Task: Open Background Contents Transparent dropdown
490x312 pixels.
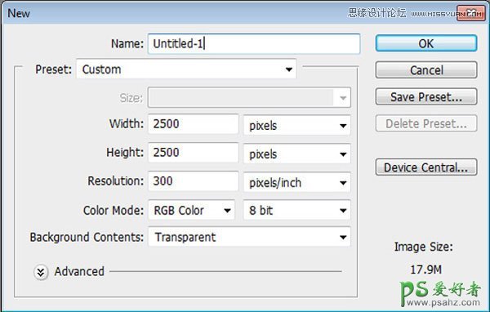Action: click(x=249, y=237)
